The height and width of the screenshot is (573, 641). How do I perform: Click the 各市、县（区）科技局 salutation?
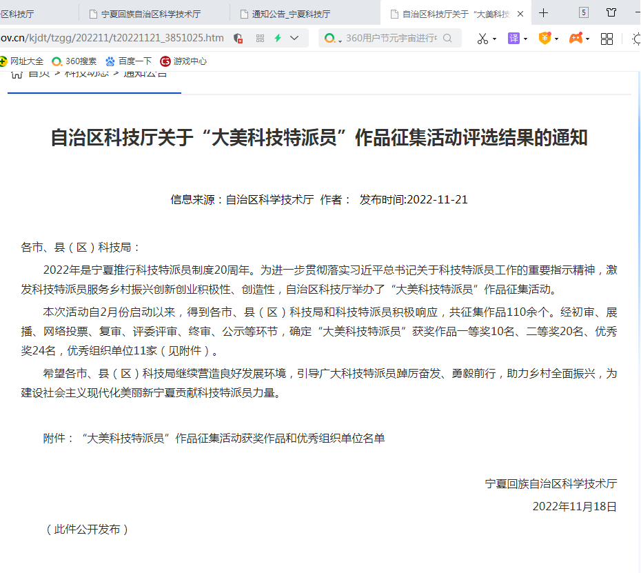point(80,248)
